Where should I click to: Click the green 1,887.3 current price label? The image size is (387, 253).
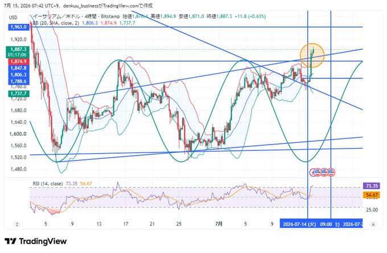coord(19,49)
